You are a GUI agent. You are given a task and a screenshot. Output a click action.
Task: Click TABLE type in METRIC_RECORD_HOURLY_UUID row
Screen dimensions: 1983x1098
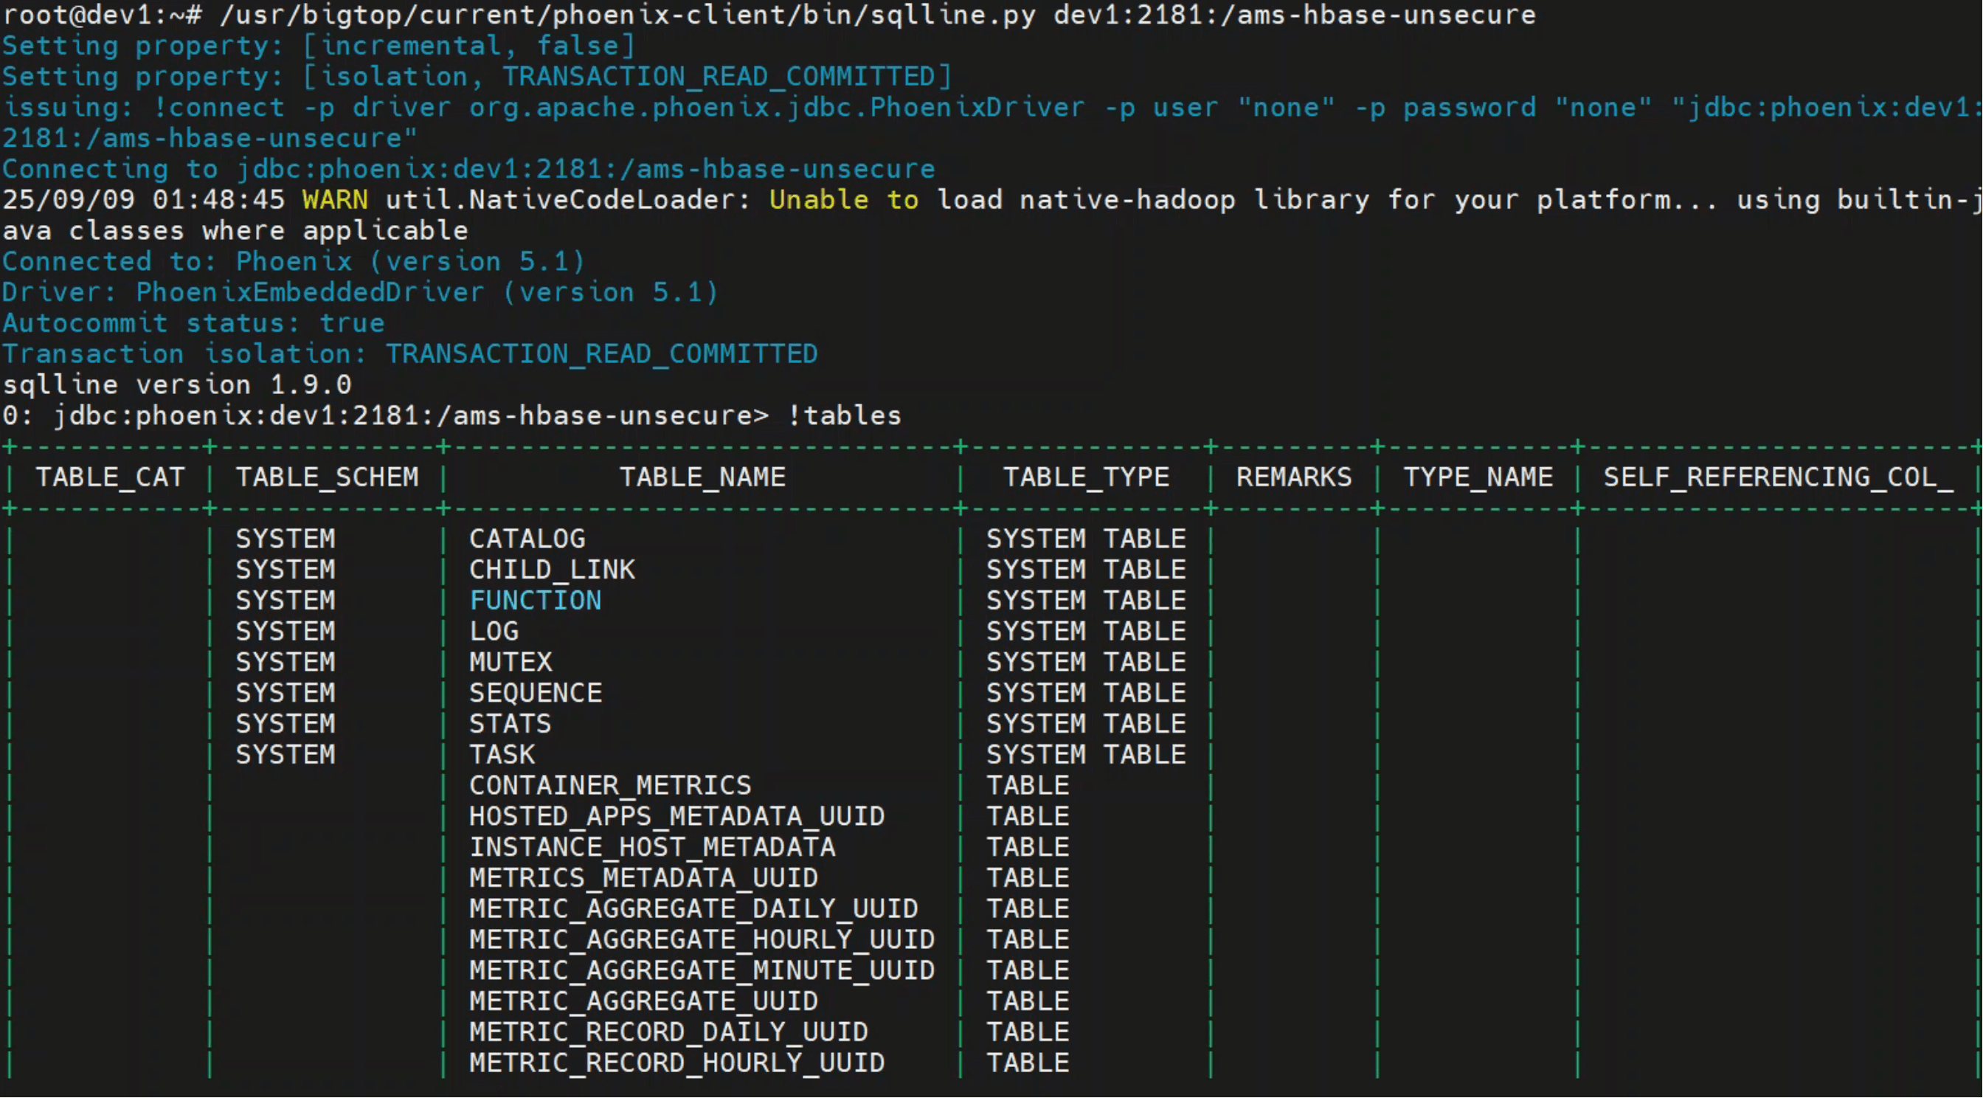click(1028, 1063)
